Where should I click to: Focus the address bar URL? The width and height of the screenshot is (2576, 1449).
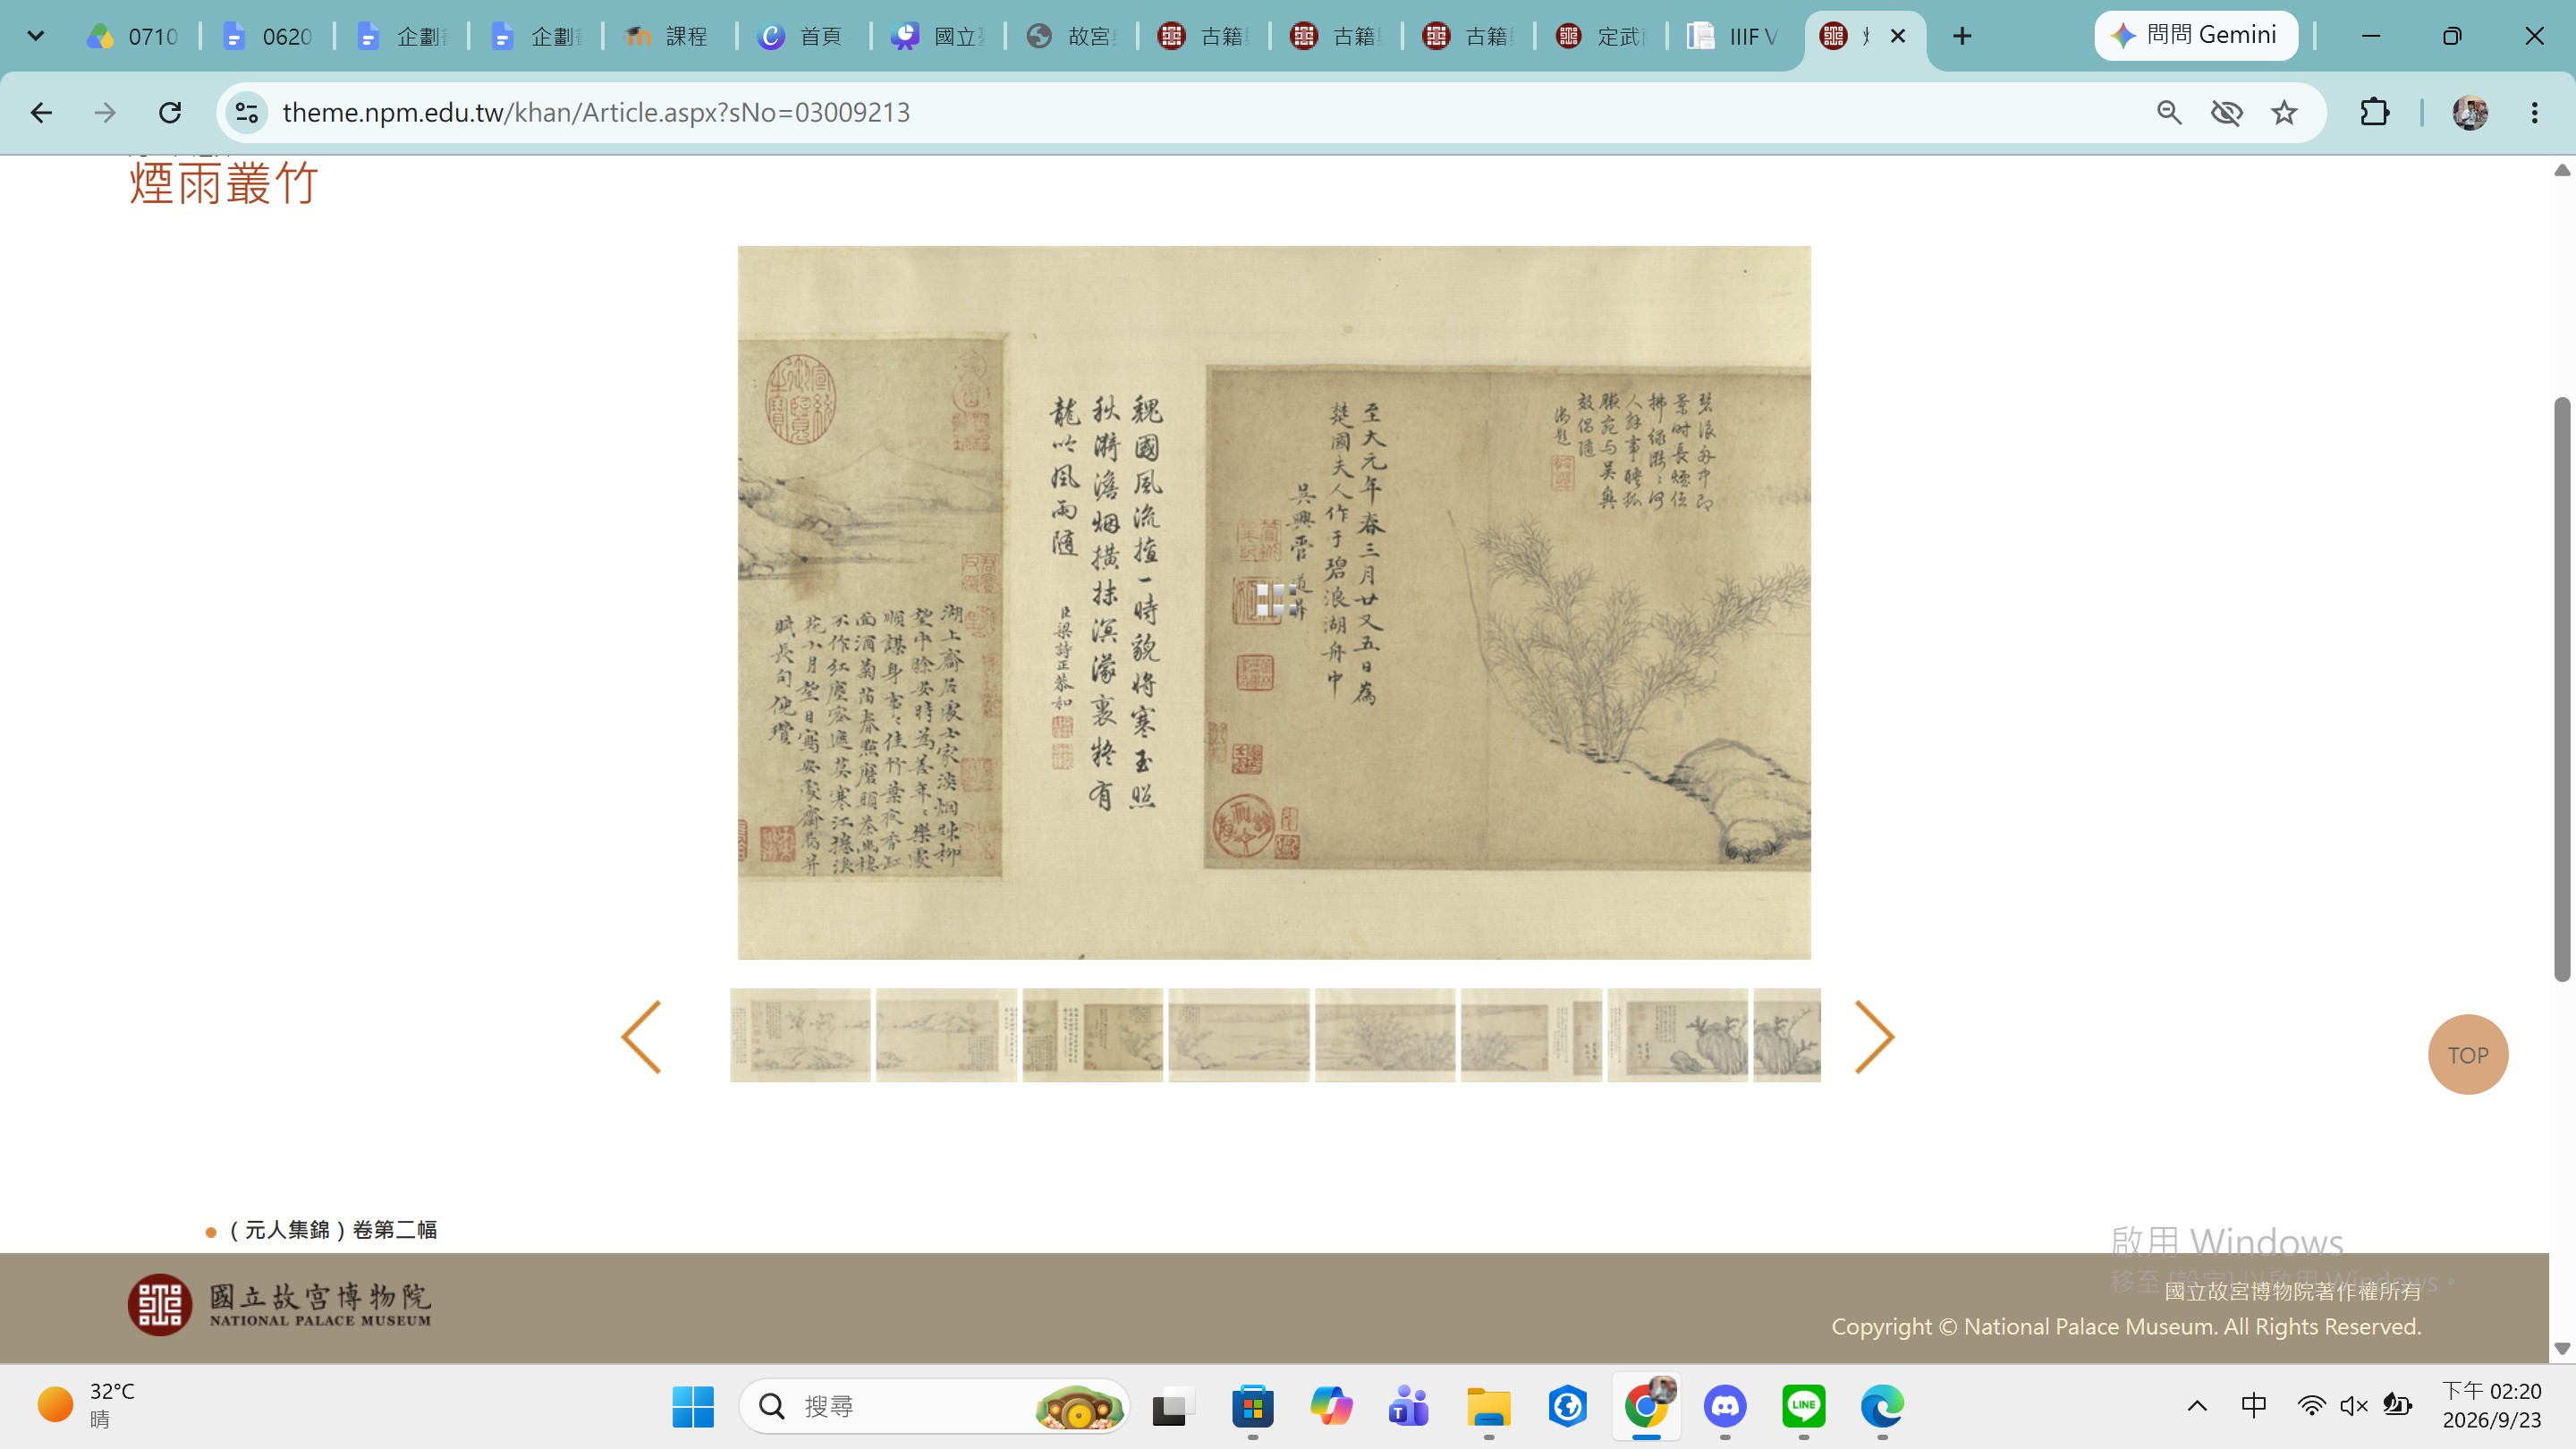coord(596,112)
